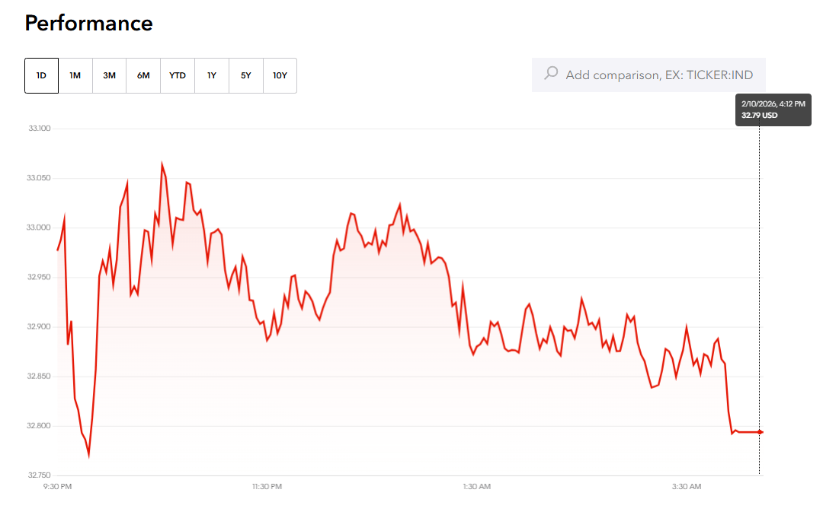The image size is (823, 515).
Task: Switch to the 1M timeframe
Action: click(x=75, y=75)
